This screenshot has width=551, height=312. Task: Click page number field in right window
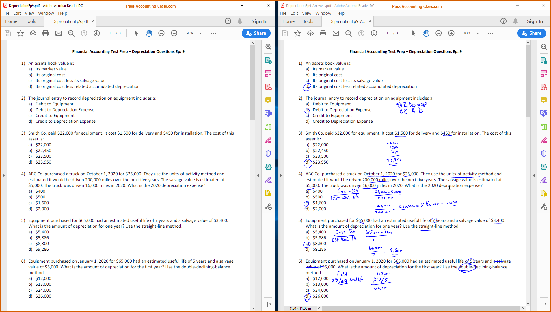387,33
